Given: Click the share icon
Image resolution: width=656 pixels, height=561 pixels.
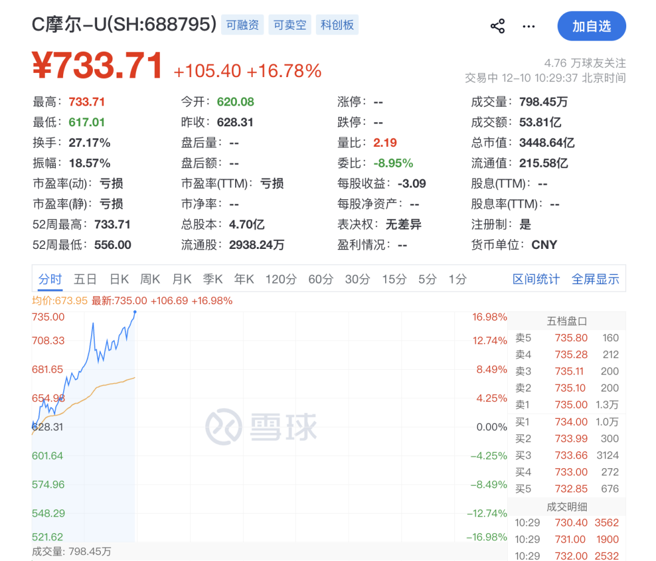Looking at the screenshot, I should (497, 26).
